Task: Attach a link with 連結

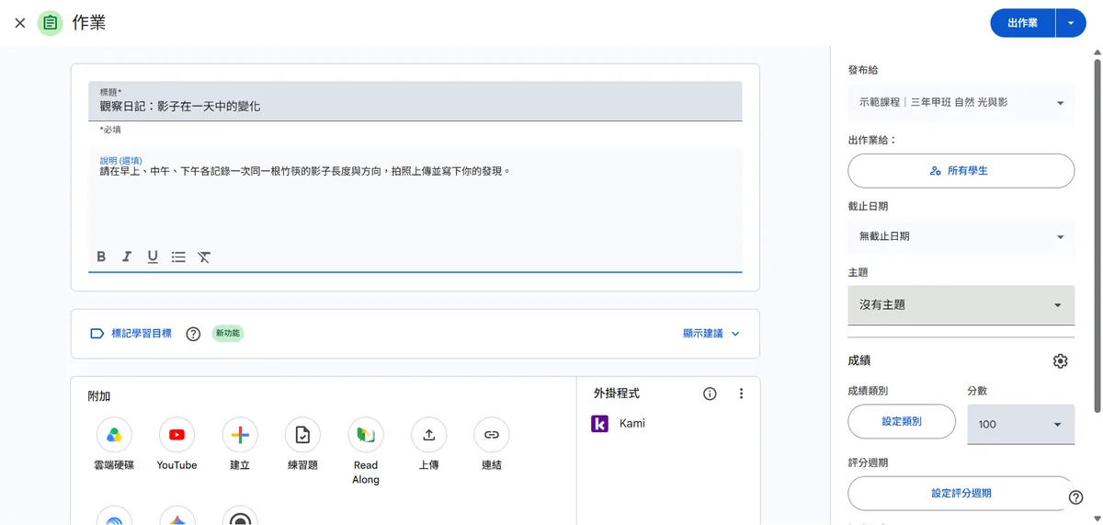Action: (492, 435)
